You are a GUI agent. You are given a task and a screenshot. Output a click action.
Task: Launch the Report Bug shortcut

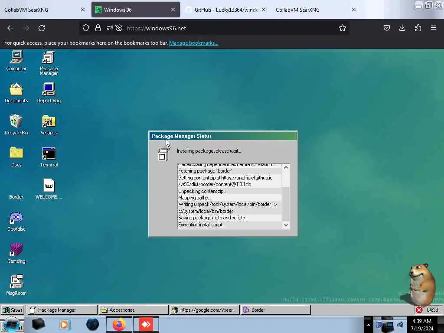point(49,93)
